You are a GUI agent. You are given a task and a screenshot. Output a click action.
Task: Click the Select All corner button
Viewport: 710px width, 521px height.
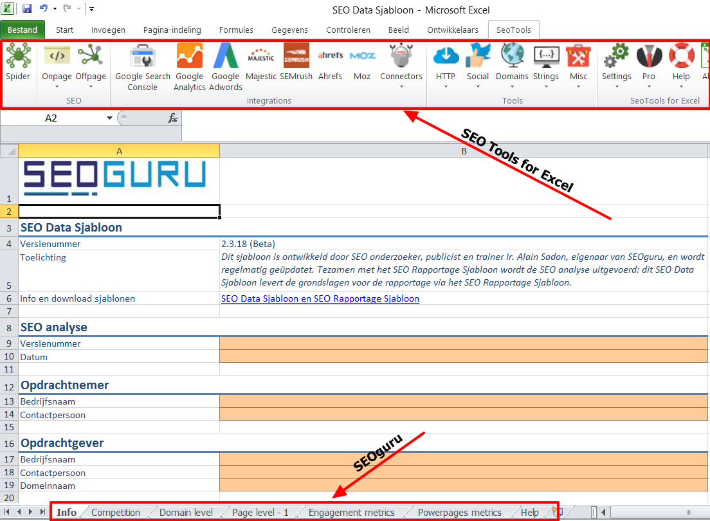point(9,151)
